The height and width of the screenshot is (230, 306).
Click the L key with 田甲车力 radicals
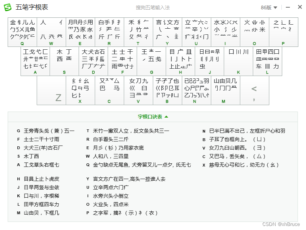click(268, 61)
